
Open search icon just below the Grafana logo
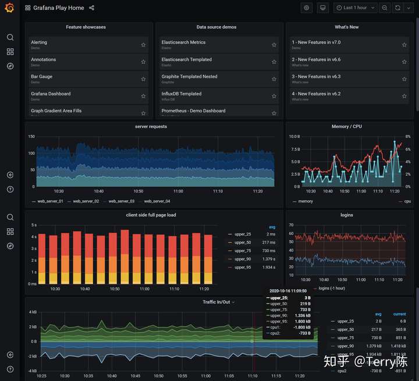(x=10, y=37)
